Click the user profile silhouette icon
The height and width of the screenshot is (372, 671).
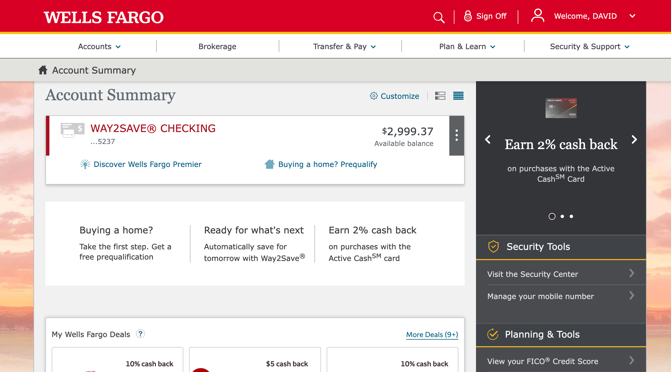[538, 16]
